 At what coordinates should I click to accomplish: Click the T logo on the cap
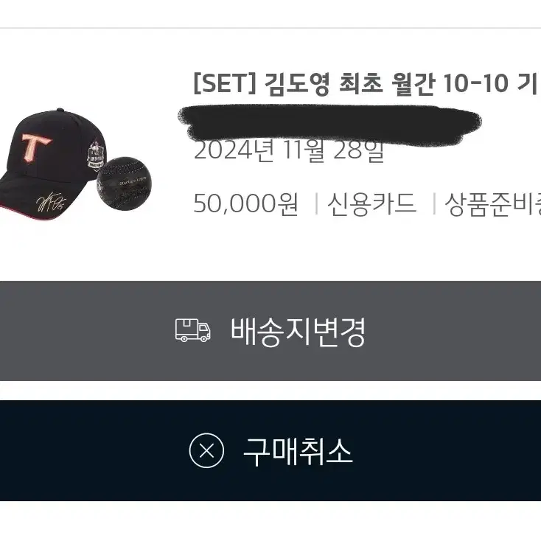pyautogui.click(x=36, y=147)
